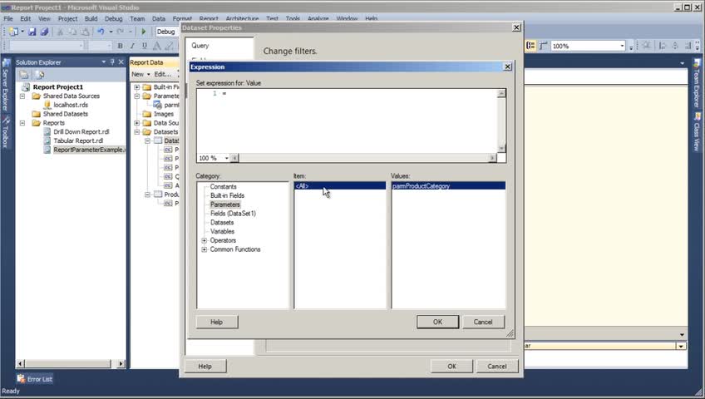Click inside the expression text editor
This screenshot has height=399, width=705.
pyautogui.click(x=347, y=121)
